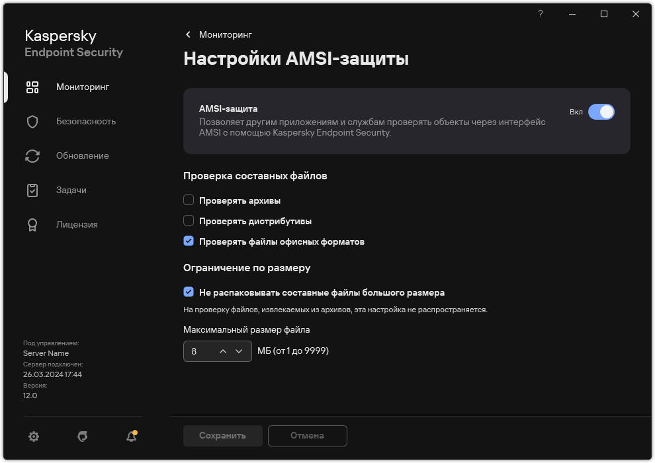
Task: Open the Задачи section
Action: point(73,190)
